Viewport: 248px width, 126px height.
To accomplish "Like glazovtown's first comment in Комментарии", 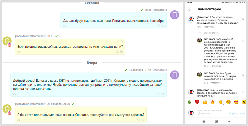I will pyautogui.click(x=243, y=19).
